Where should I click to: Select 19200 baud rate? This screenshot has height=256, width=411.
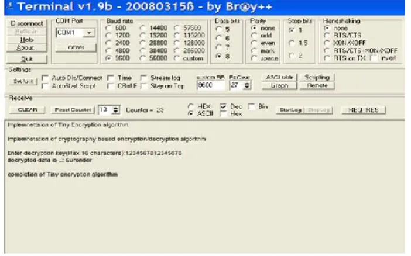(x=143, y=35)
